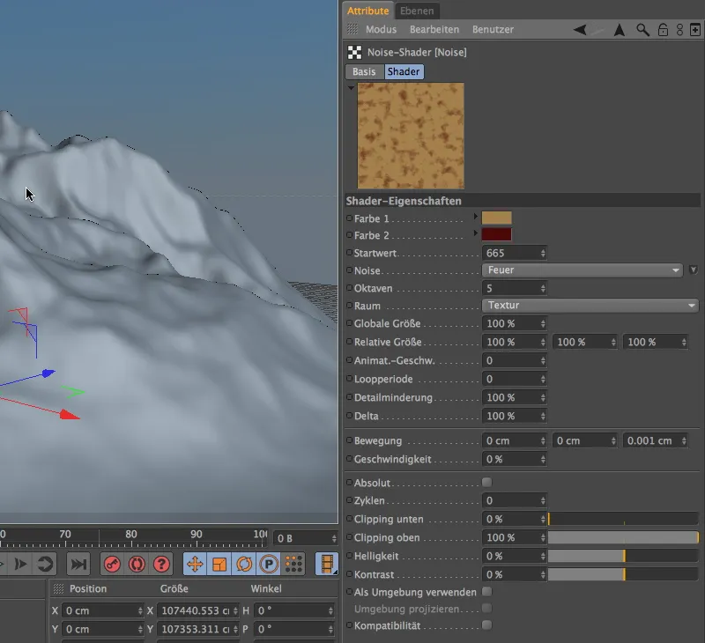The image size is (705, 643).
Task: Expand the Farbe 2 color arrow
Action: [x=475, y=233]
